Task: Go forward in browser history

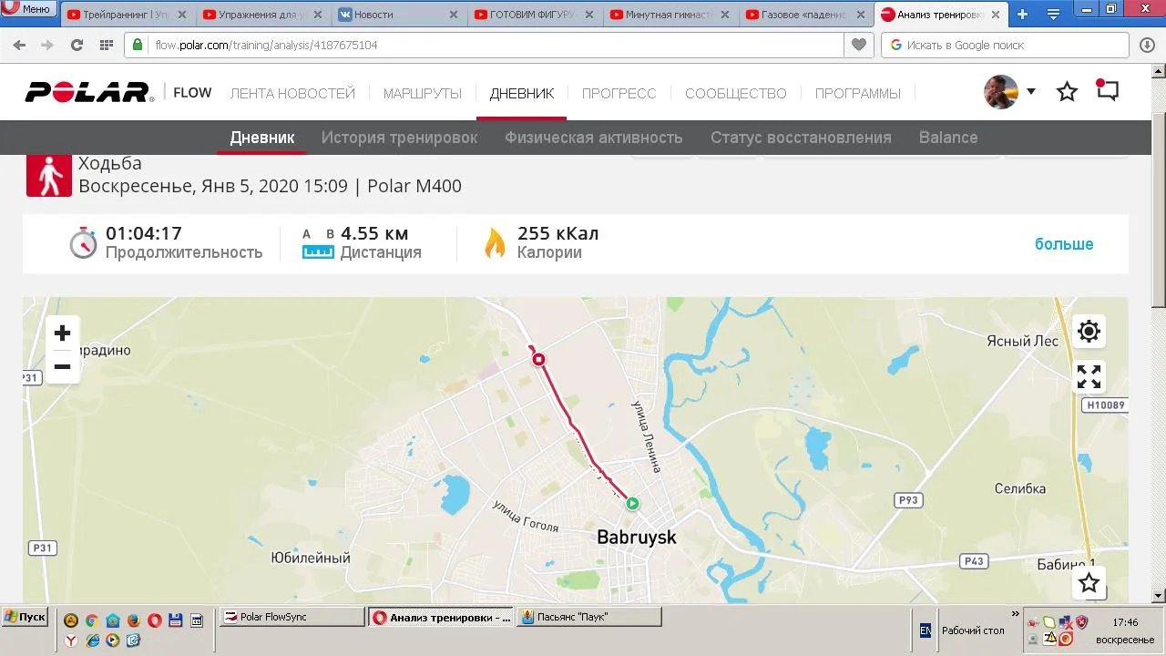Action: point(47,45)
